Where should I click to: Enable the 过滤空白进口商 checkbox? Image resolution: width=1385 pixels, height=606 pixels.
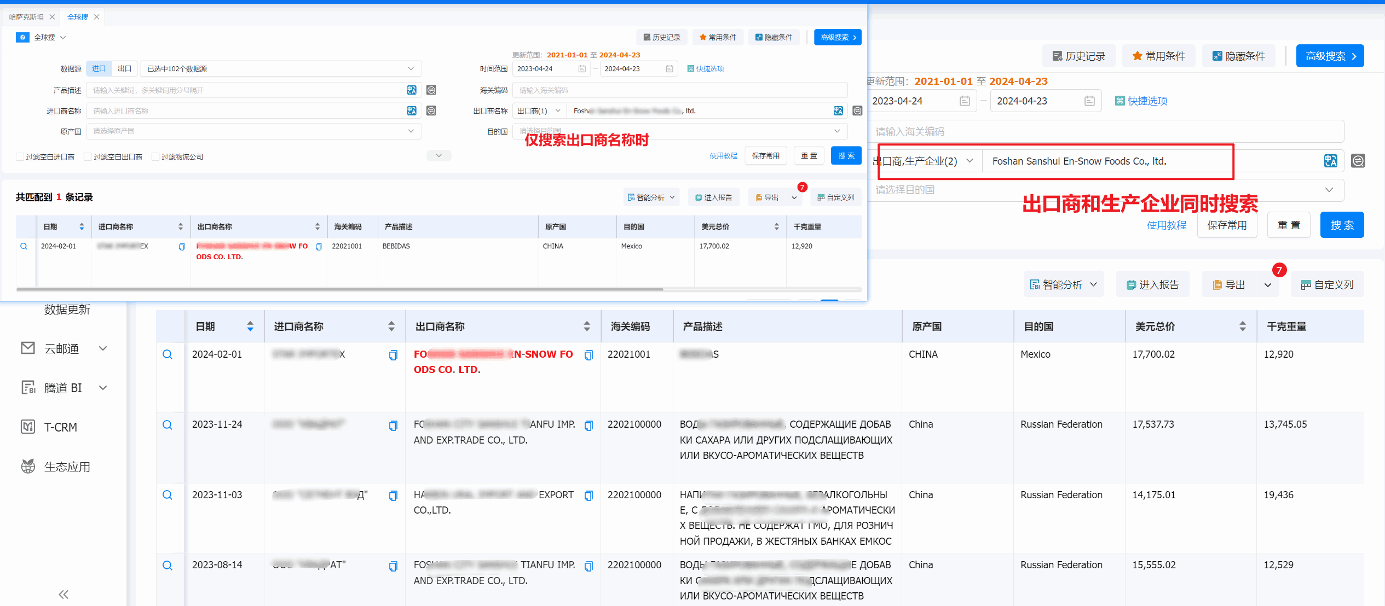(x=20, y=156)
